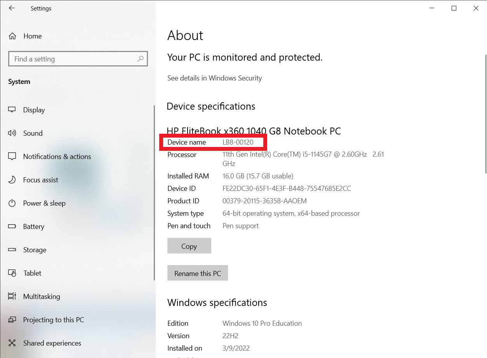Click the search magnifier in Find a setting

tap(141, 59)
